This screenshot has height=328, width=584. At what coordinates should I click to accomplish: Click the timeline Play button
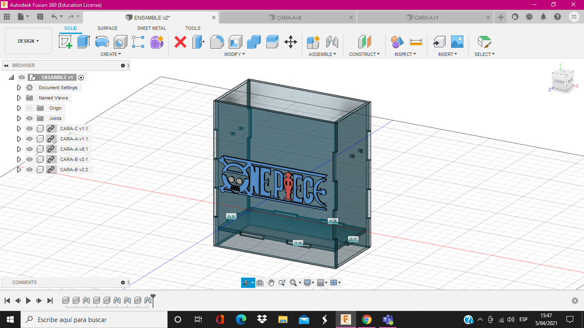pyautogui.click(x=28, y=301)
